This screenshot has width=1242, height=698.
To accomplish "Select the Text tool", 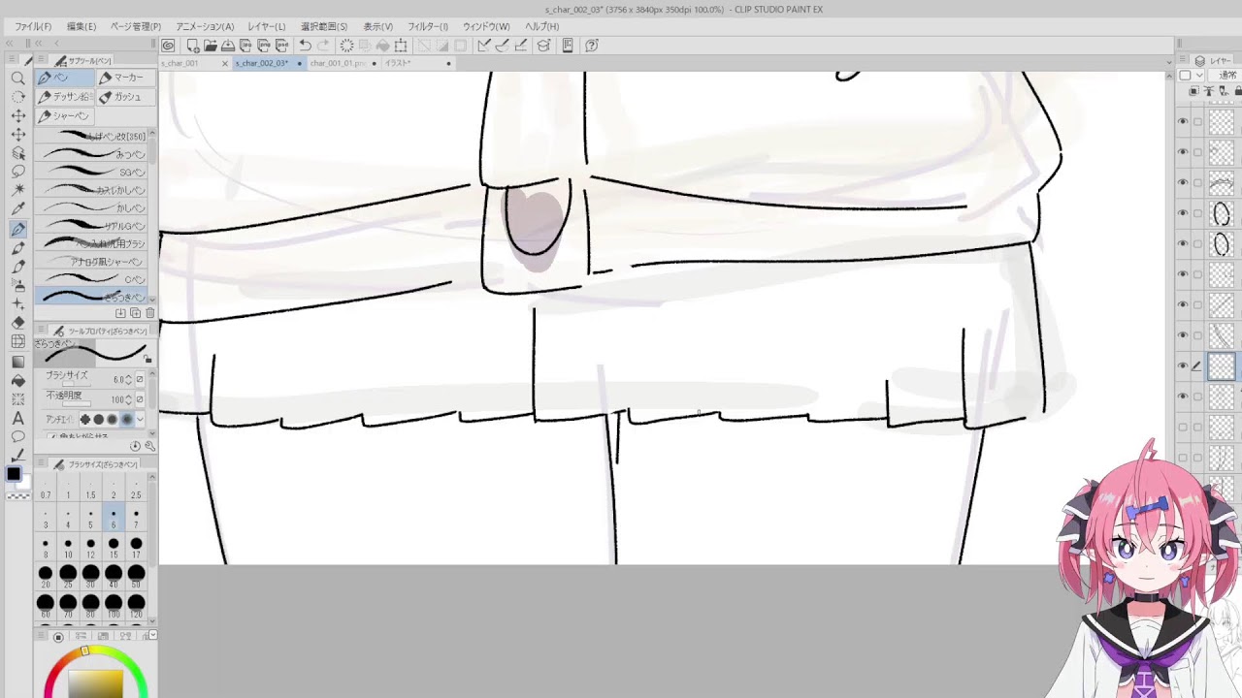I will 17,418.
